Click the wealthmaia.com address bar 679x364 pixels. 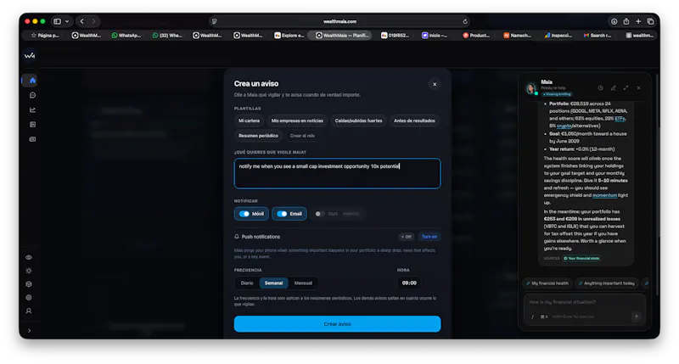[339, 21]
